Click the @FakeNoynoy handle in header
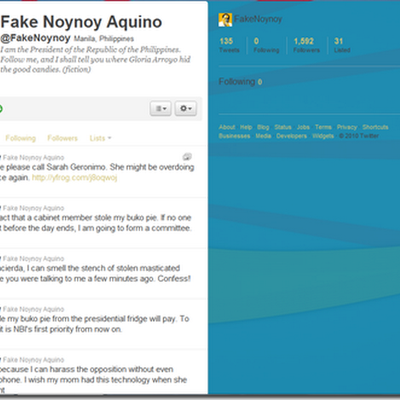The image size is (400, 400). click(35, 38)
